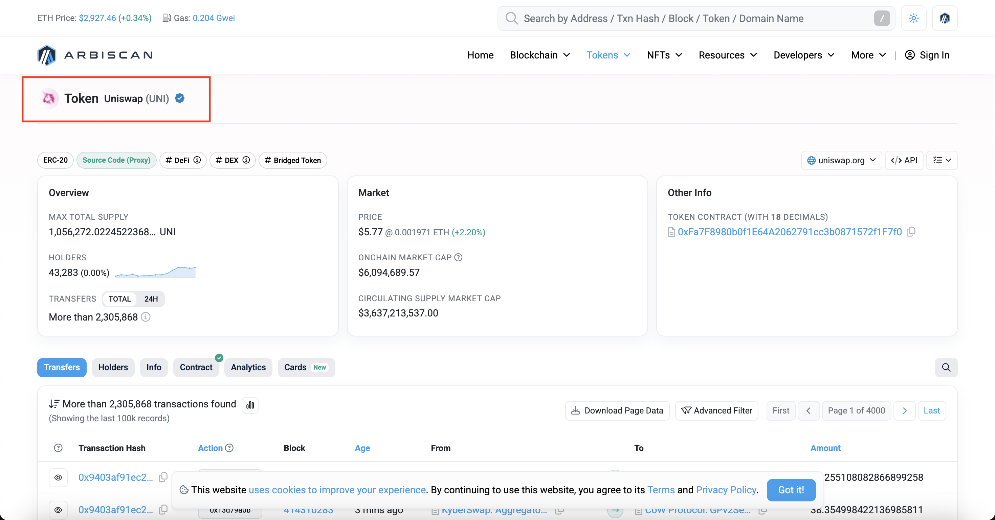Switch to the Holders tab
The height and width of the screenshot is (520, 995).
[113, 367]
